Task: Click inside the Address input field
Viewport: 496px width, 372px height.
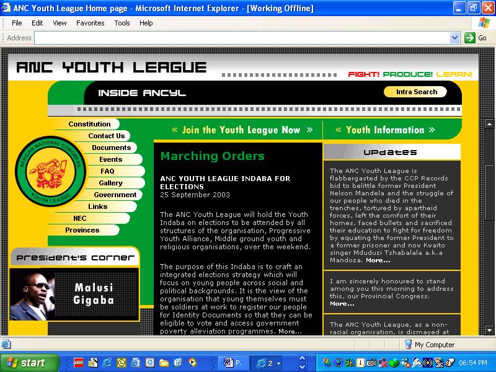Action: pos(242,38)
